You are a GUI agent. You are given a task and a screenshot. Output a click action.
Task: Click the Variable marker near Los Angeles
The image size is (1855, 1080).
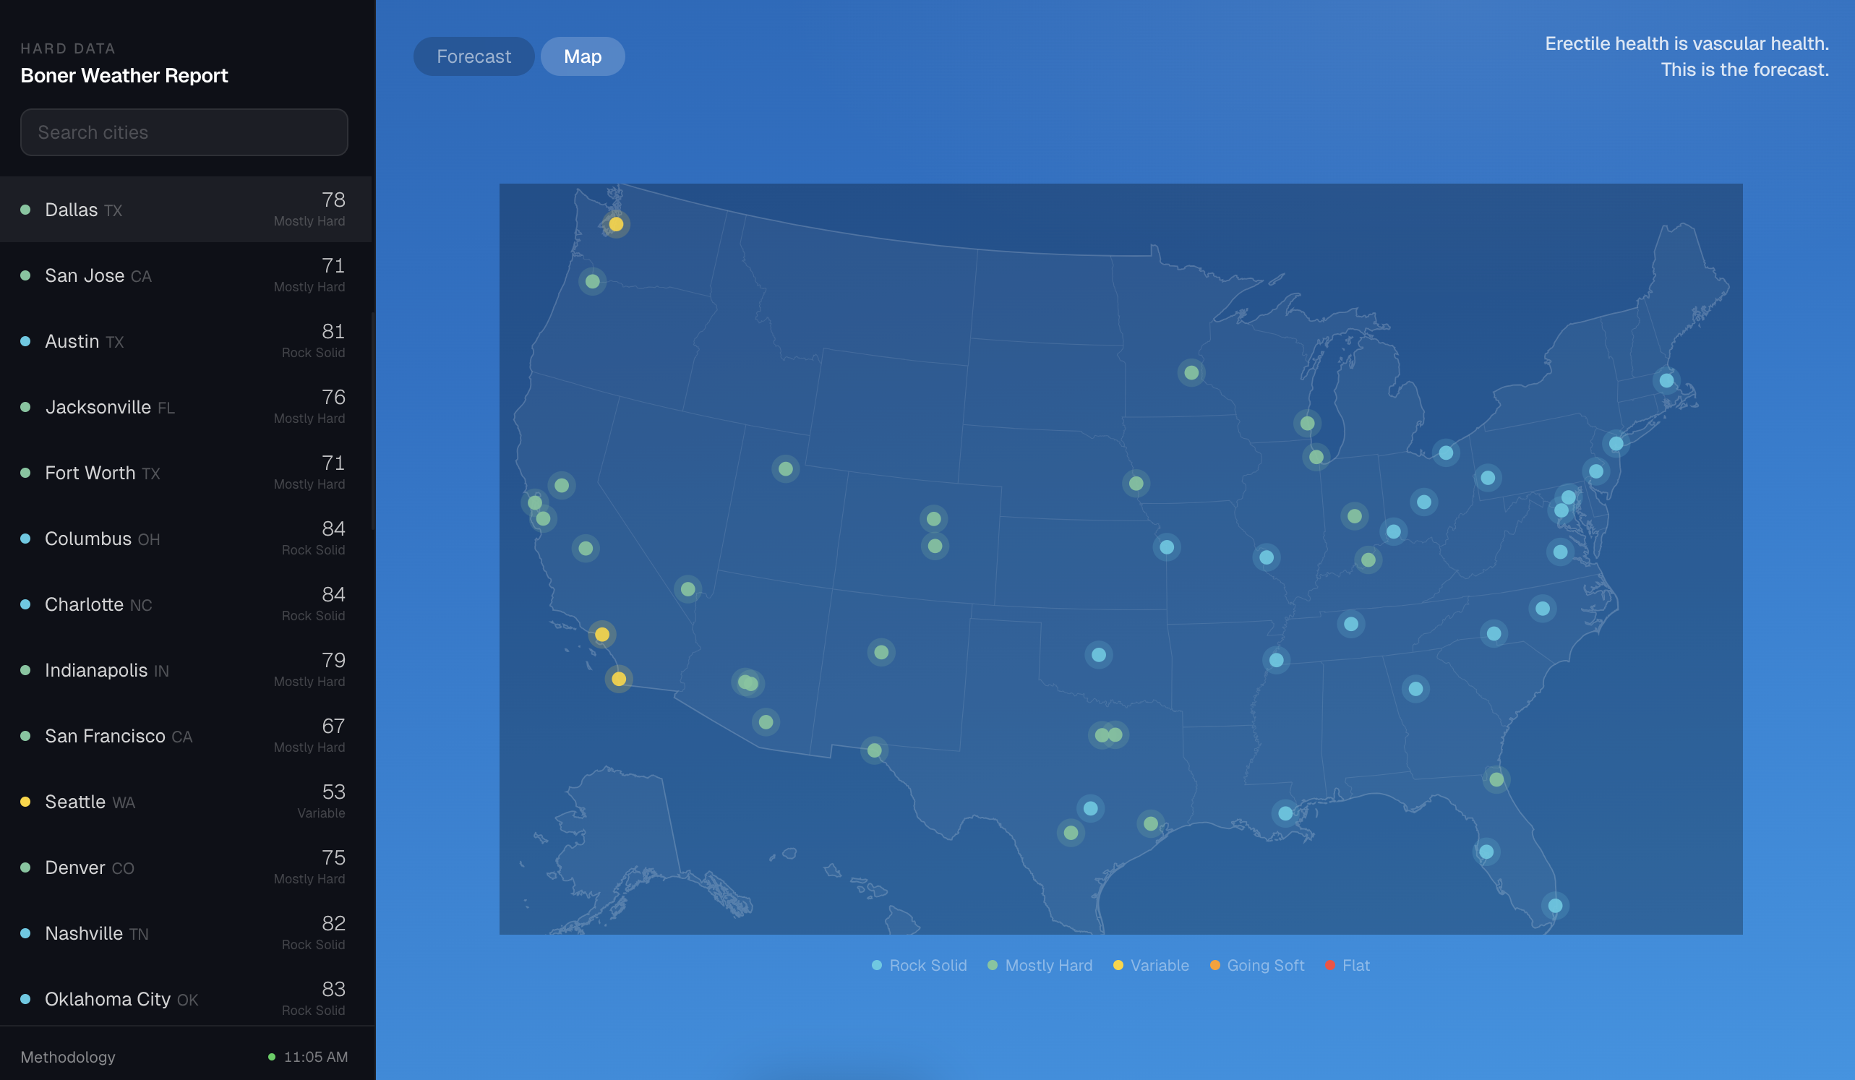603,633
